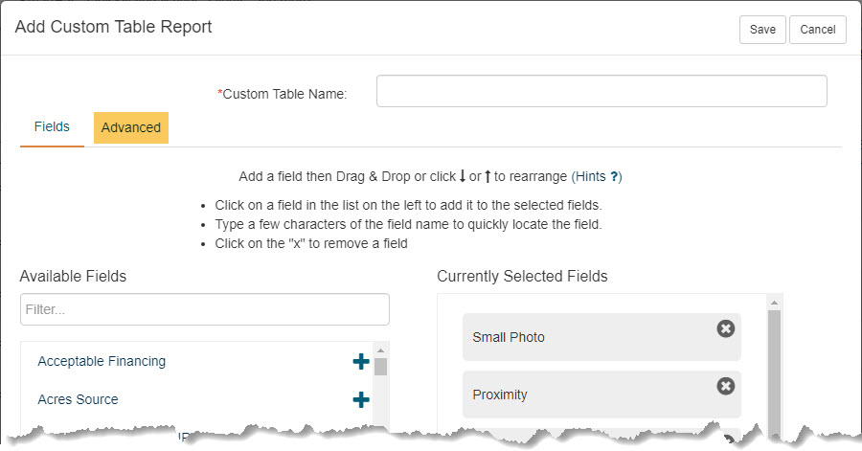Image resolution: width=862 pixels, height=451 pixels.
Task: Switch to the Advanced tab
Action: [x=131, y=127]
